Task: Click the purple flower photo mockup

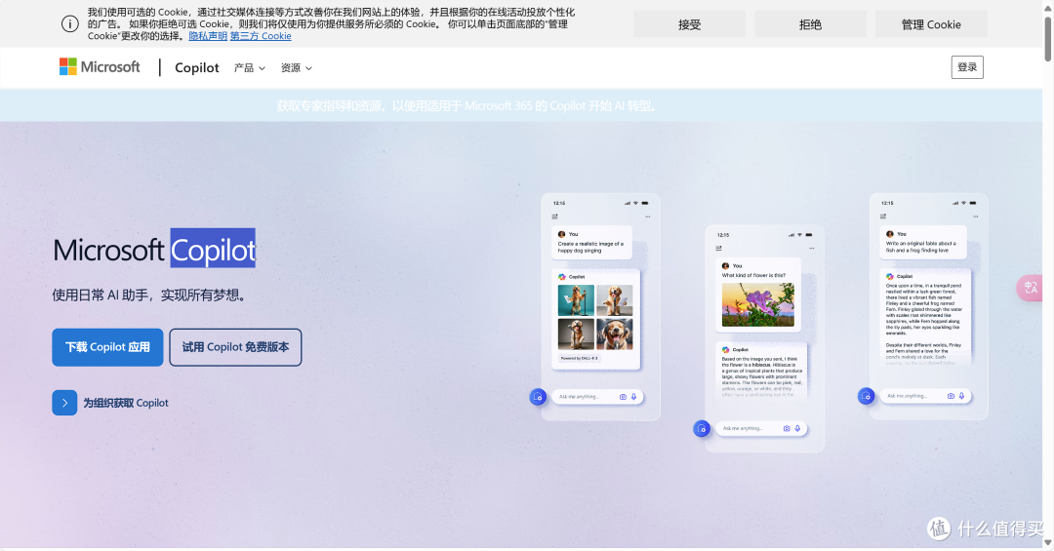Action: [x=758, y=304]
